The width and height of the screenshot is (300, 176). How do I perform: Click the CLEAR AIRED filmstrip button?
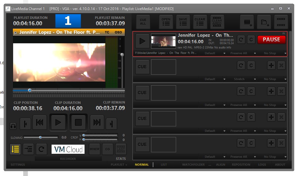[217, 22]
